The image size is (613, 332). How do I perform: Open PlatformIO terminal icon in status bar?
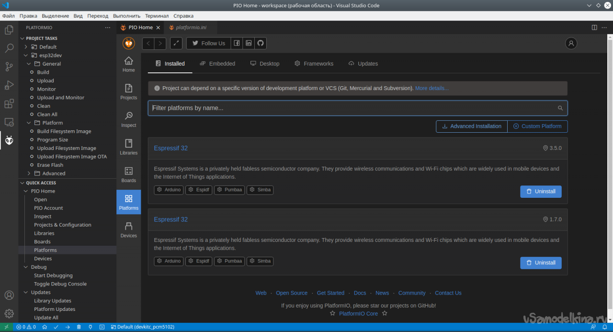102,327
